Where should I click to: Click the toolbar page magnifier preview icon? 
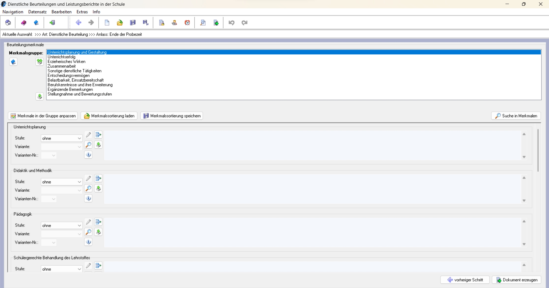[x=203, y=23]
